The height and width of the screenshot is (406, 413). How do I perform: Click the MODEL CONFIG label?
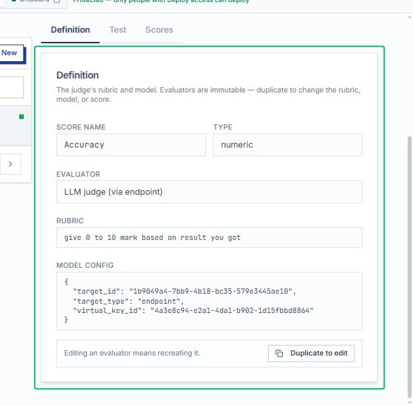pos(85,265)
